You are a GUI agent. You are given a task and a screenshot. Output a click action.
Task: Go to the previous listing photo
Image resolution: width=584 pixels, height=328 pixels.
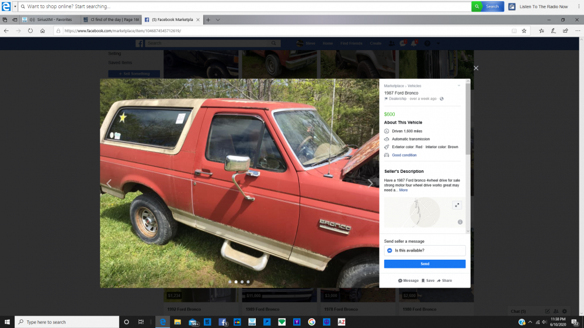tap(109, 183)
